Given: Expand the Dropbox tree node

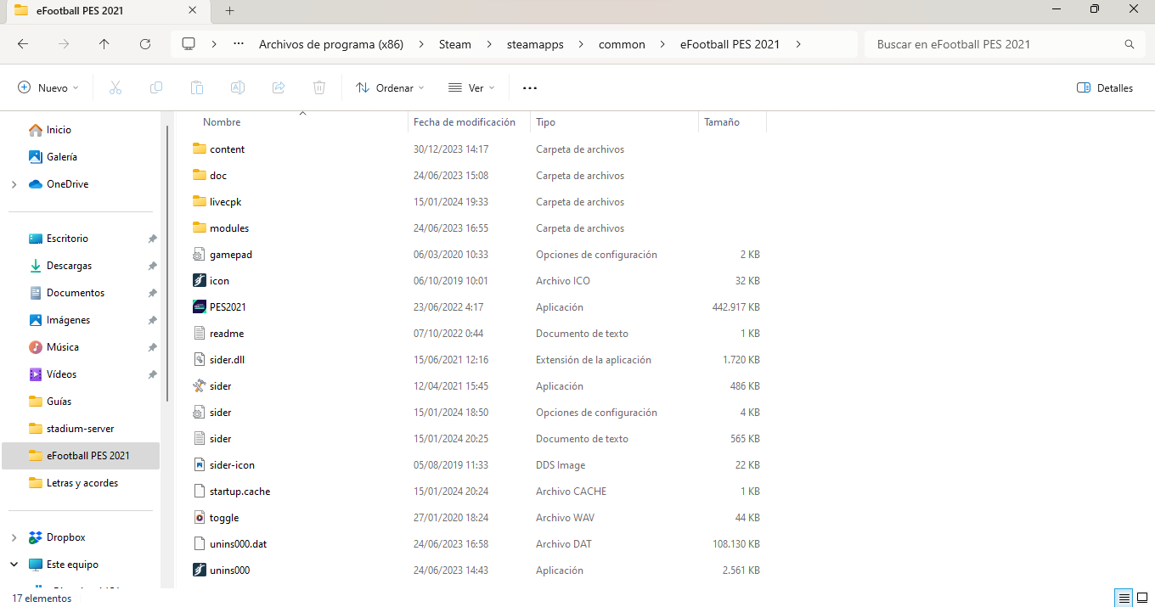Looking at the screenshot, I should pos(14,537).
